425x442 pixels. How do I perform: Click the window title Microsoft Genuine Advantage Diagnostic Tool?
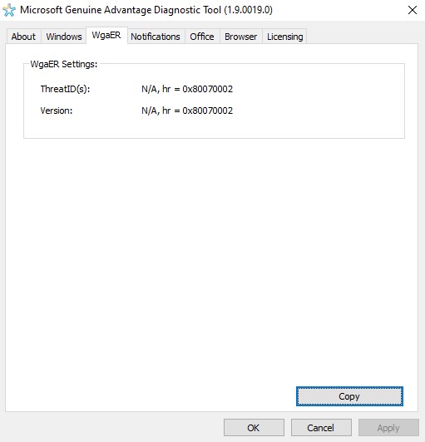(146, 10)
